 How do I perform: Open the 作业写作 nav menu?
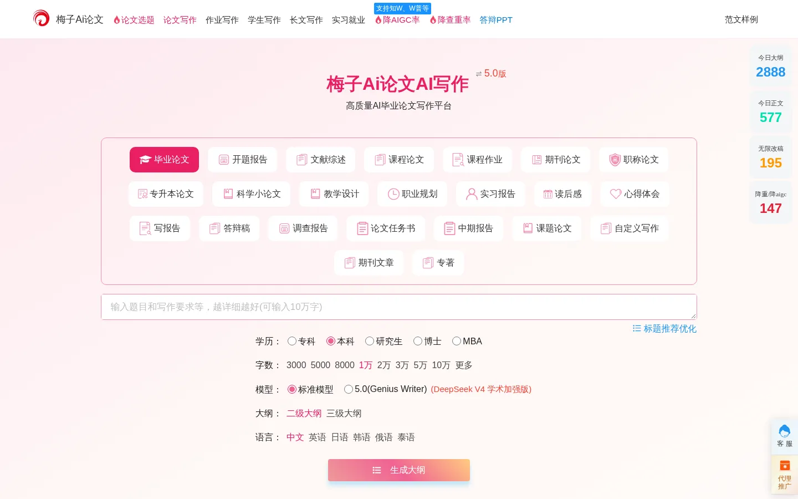pos(222,20)
